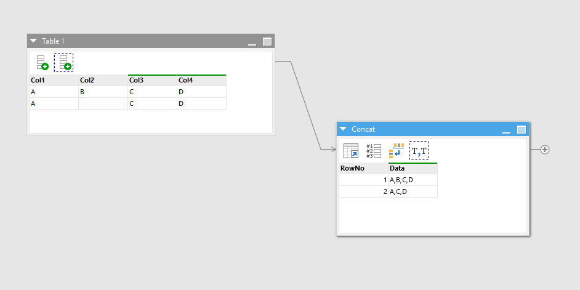Select the cell containing A,B,C,D
Viewport: 580px width, 290px height.
(413, 180)
